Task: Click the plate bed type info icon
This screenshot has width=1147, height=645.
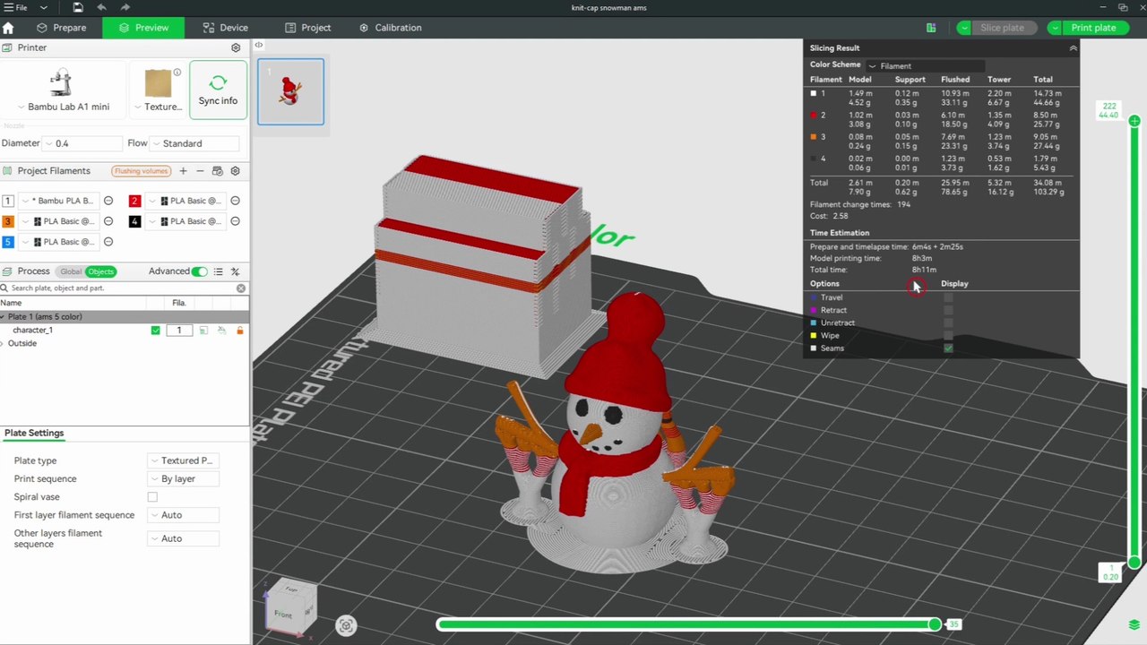Action: click(177, 73)
